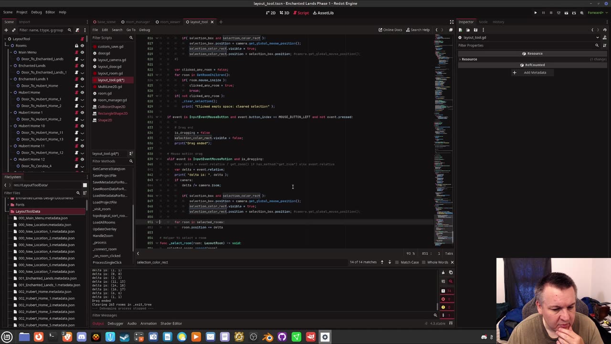Toggle visibility of Hubert Home 10 node

tap(82, 126)
